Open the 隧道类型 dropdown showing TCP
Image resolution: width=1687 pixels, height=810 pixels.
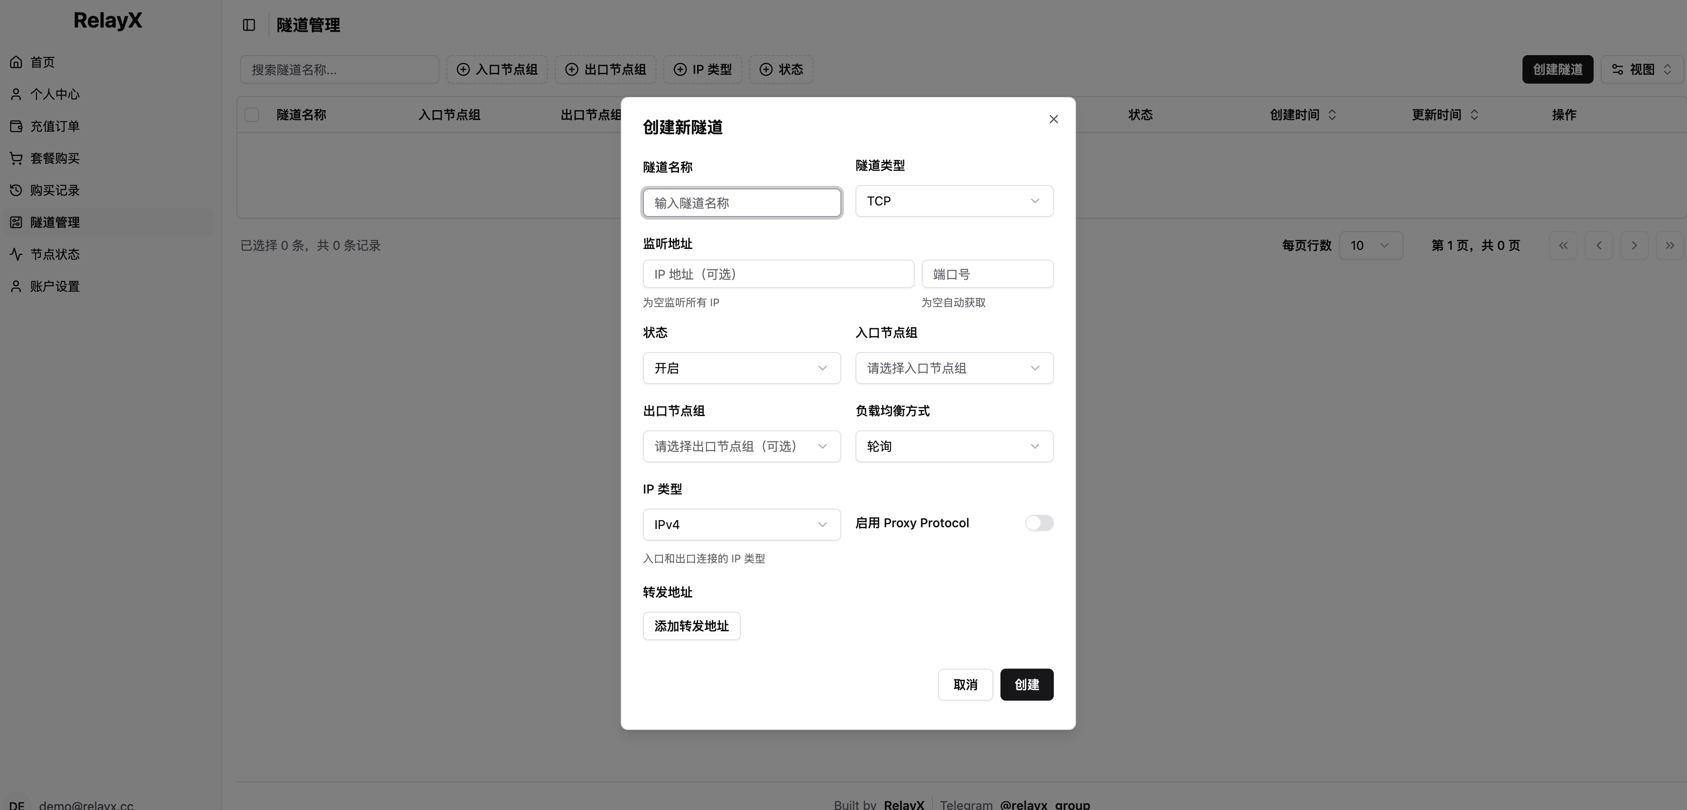pos(953,201)
